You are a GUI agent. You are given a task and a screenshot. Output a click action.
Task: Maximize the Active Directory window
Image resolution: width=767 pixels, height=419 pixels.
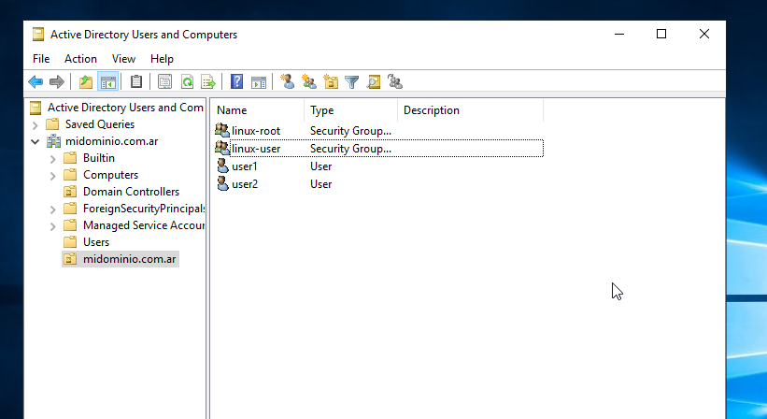(x=661, y=34)
